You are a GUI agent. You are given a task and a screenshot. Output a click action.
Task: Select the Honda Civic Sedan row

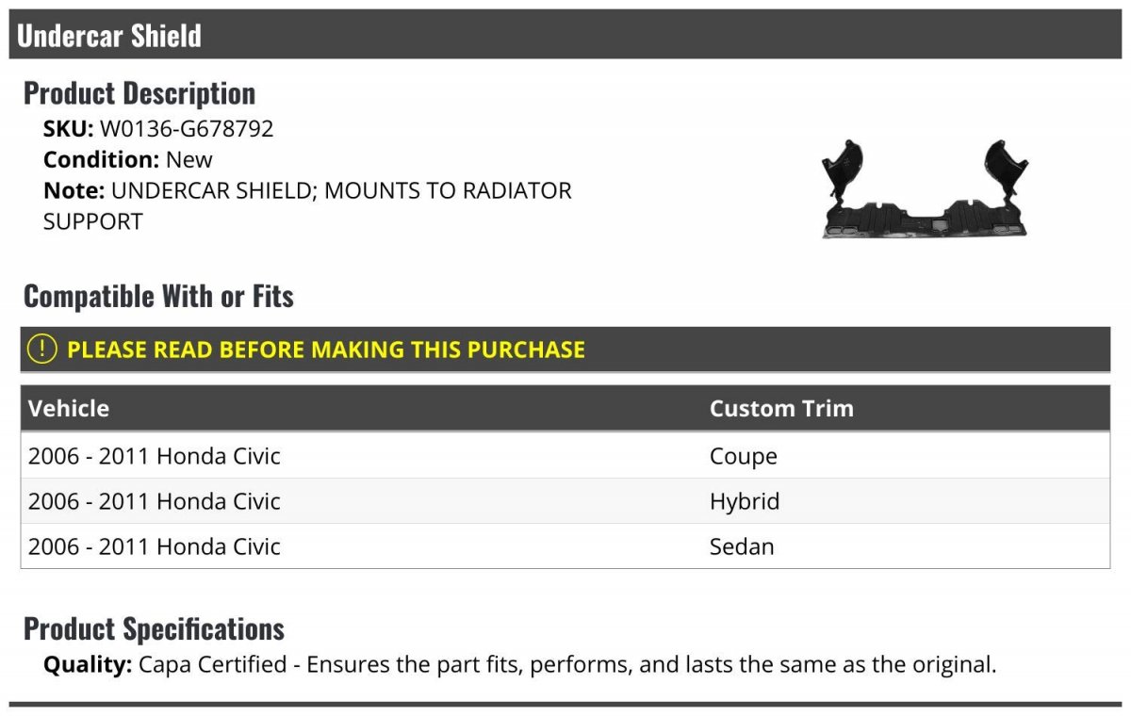565,546
